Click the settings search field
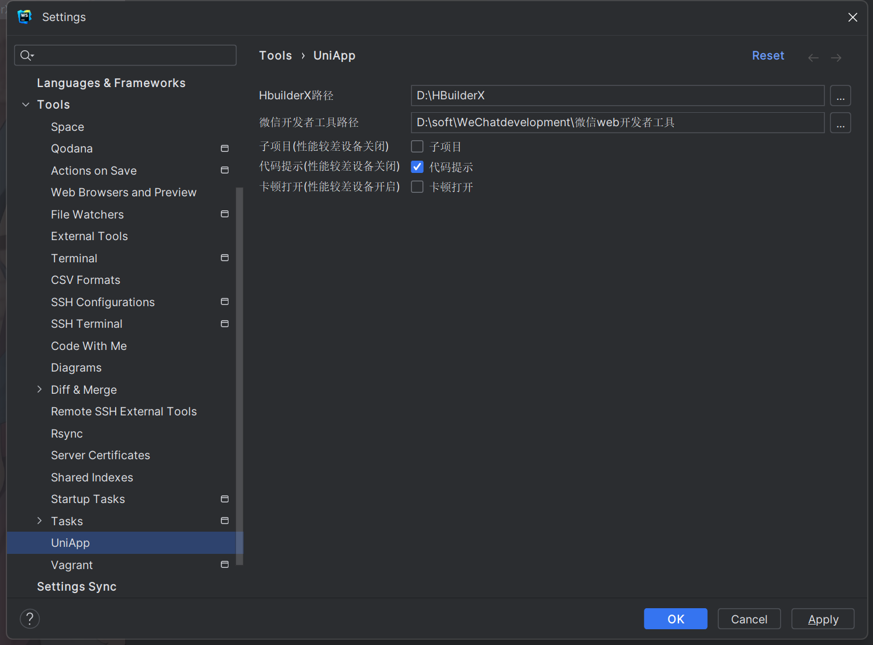Viewport: 873px width, 645px height. [125, 56]
